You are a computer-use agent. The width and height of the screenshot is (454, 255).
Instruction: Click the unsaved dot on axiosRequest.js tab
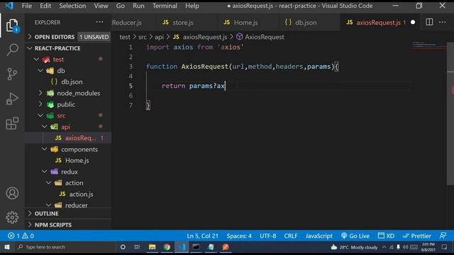413,22
